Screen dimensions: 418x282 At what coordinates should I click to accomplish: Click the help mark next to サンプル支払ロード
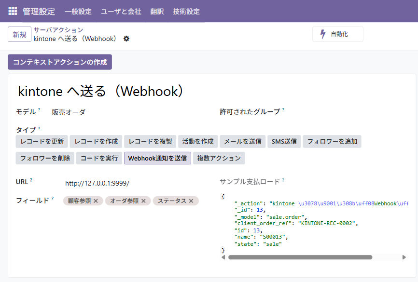(x=283, y=180)
